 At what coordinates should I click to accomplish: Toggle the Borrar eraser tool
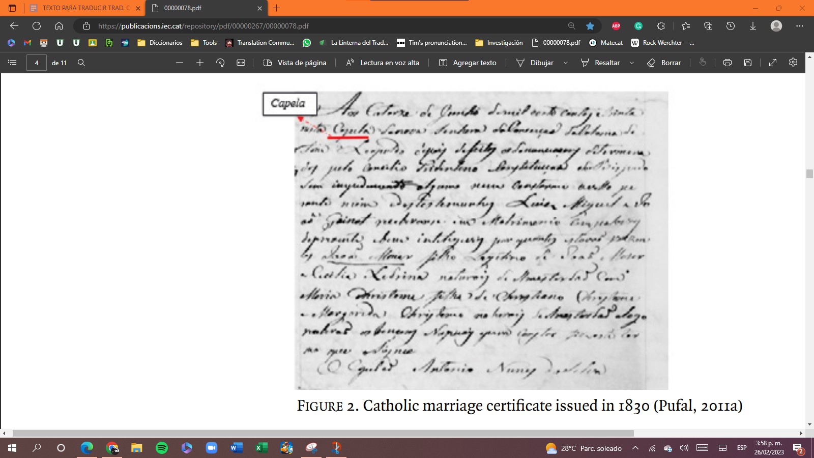[664, 63]
